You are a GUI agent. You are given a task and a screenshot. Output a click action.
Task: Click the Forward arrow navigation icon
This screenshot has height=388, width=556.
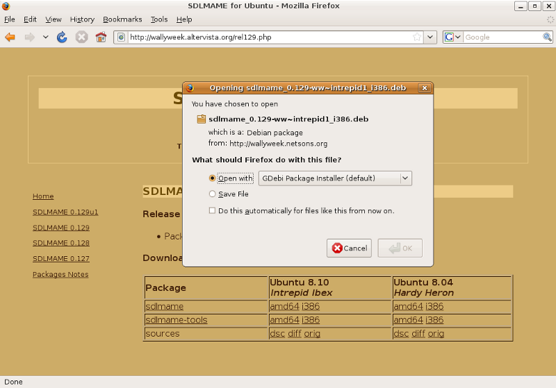click(x=29, y=37)
